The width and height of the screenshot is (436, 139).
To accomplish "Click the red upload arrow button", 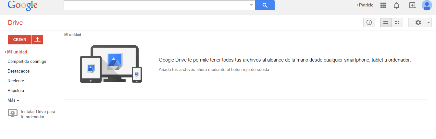I will [37, 40].
